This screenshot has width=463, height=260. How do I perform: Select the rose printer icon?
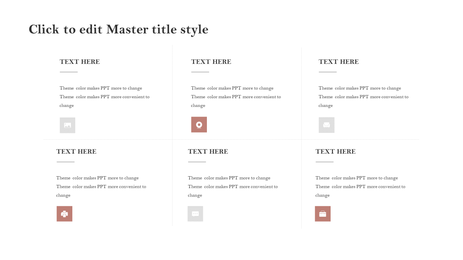coord(64,214)
